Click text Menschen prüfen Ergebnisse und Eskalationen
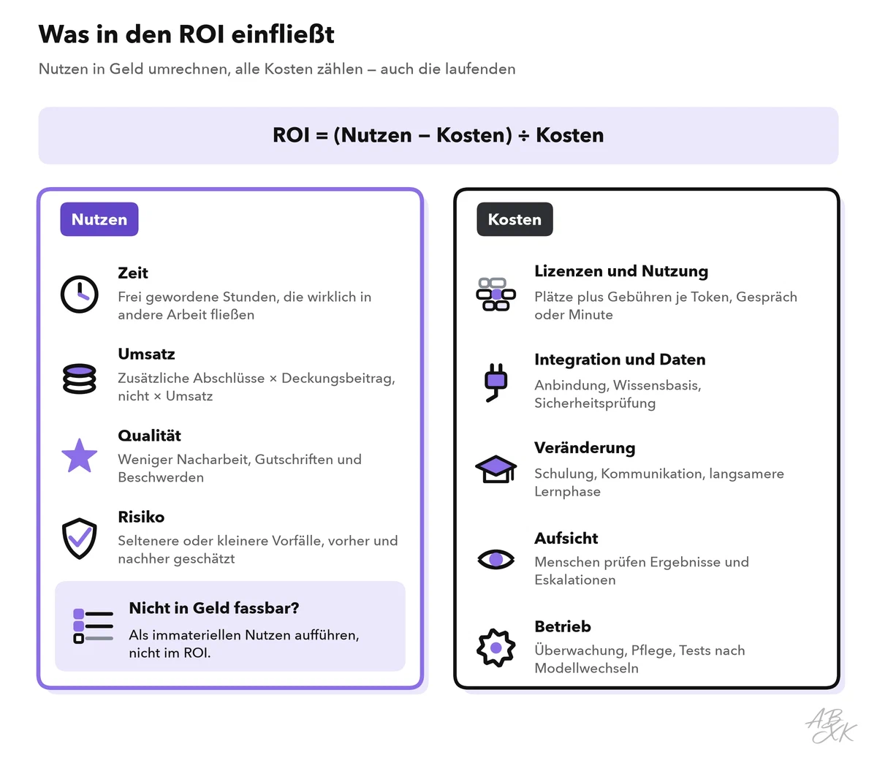This screenshot has height=763, width=877. (642, 571)
